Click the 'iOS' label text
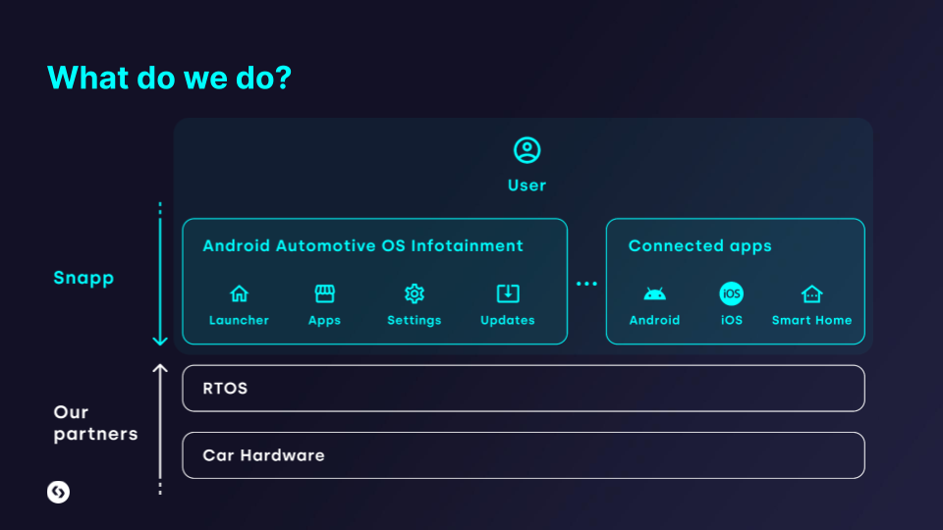The width and height of the screenshot is (943, 530). click(x=731, y=320)
